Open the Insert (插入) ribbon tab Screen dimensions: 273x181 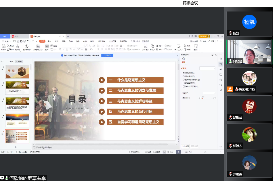[x=49, y=41]
